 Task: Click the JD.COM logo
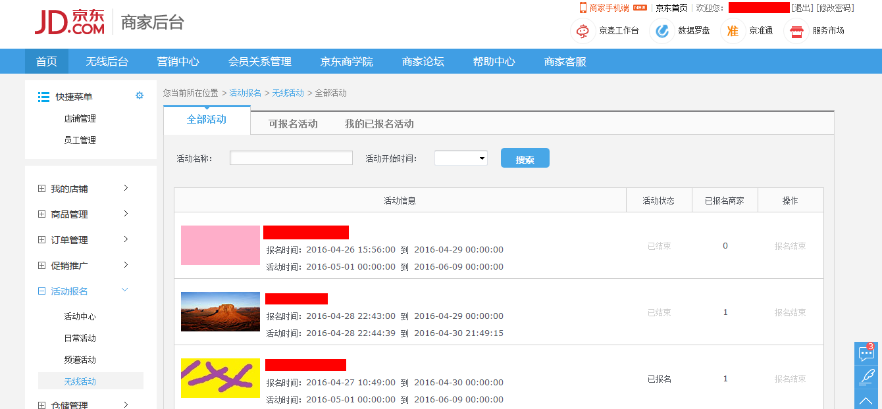click(70, 22)
